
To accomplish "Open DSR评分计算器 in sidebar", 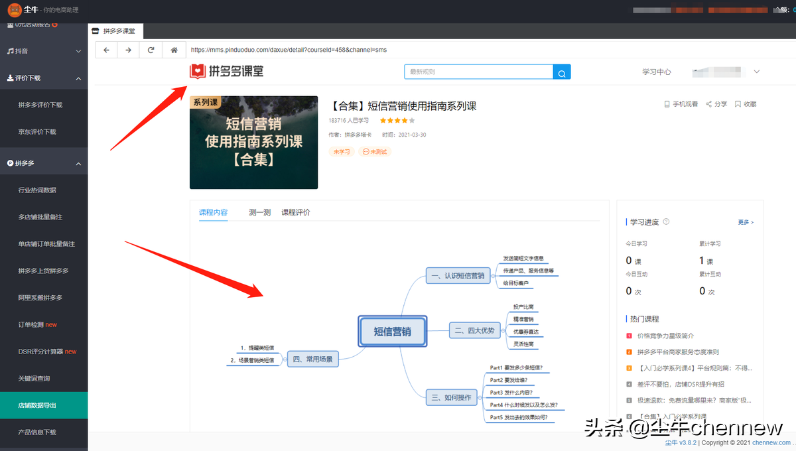I will coord(47,352).
